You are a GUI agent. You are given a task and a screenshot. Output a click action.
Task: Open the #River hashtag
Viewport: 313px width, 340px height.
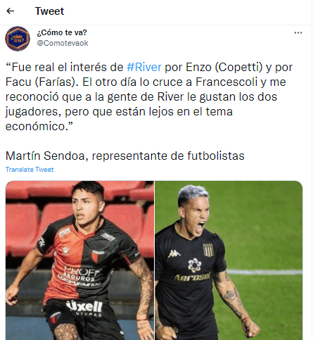pyautogui.click(x=144, y=68)
